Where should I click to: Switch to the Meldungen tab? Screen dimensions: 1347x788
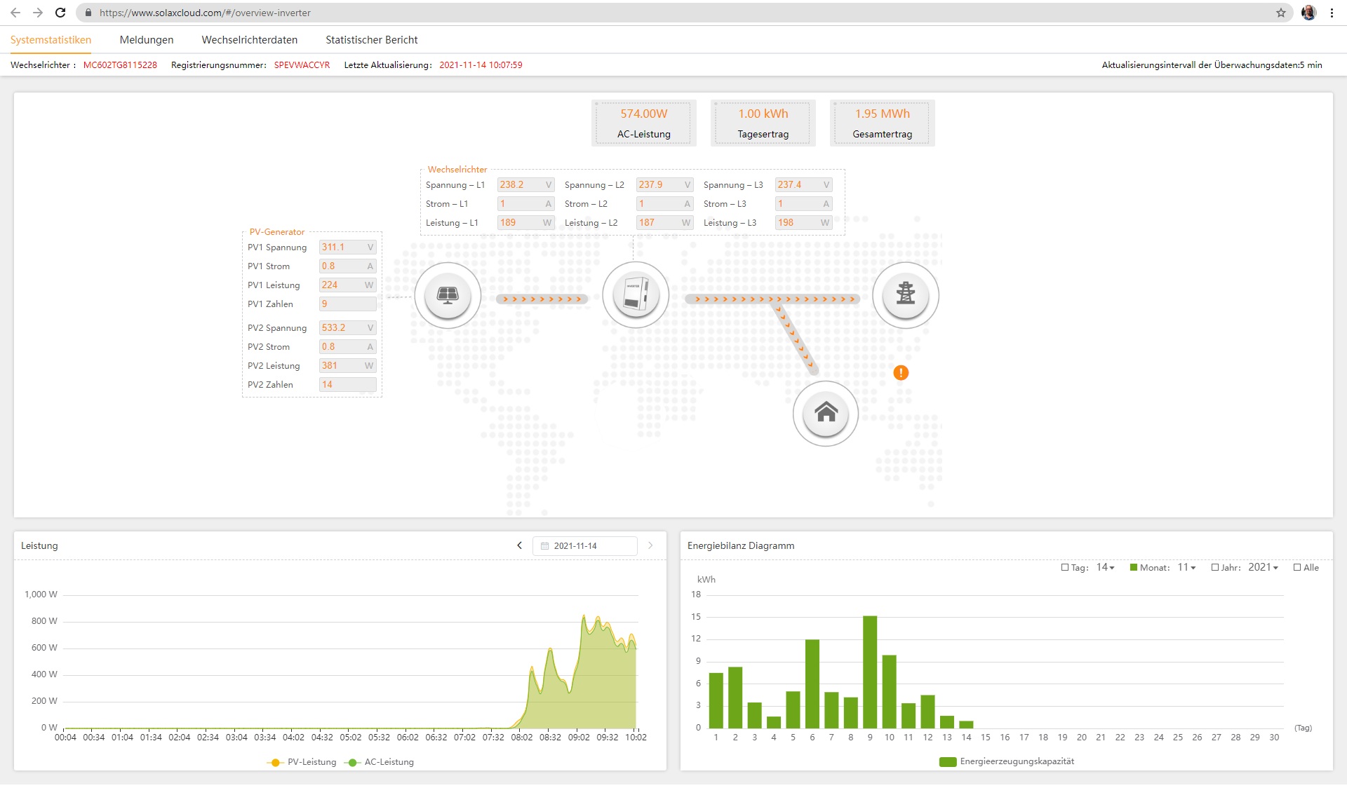point(147,40)
